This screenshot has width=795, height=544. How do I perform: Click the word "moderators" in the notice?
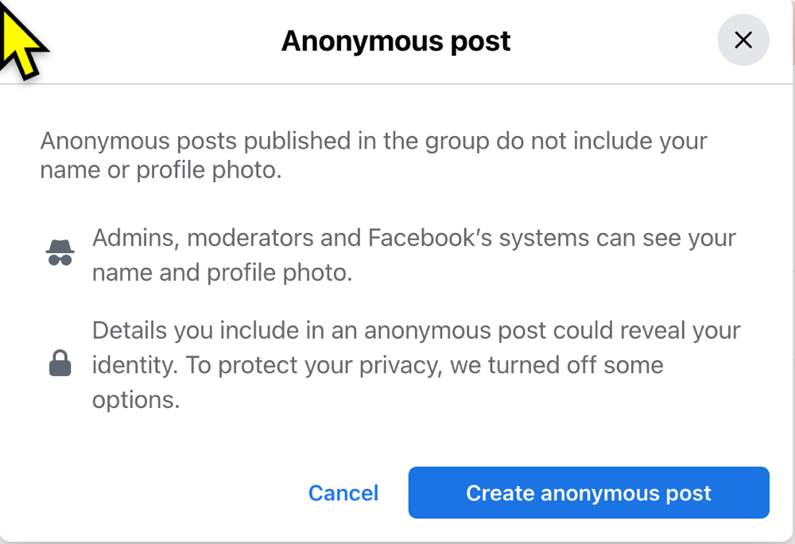pos(250,238)
